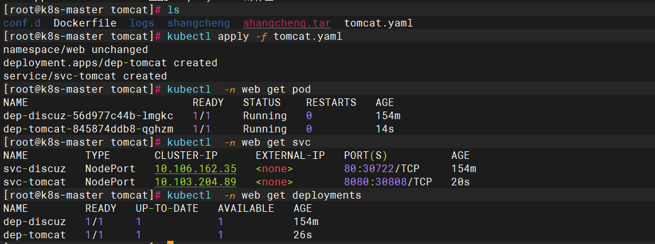Click the shangcheng.tar archive name
The width and height of the screenshot is (655, 244).
(x=287, y=24)
